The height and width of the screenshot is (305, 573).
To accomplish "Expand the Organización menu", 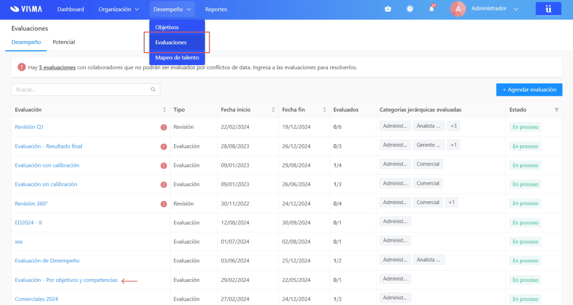I will [x=119, y=9].
